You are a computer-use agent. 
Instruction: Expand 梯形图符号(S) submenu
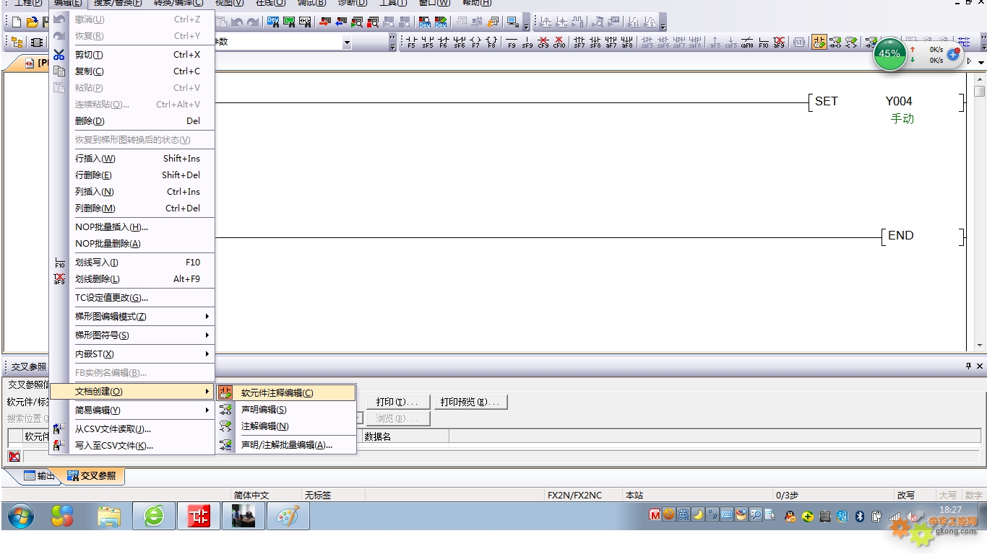click(132, 335)
